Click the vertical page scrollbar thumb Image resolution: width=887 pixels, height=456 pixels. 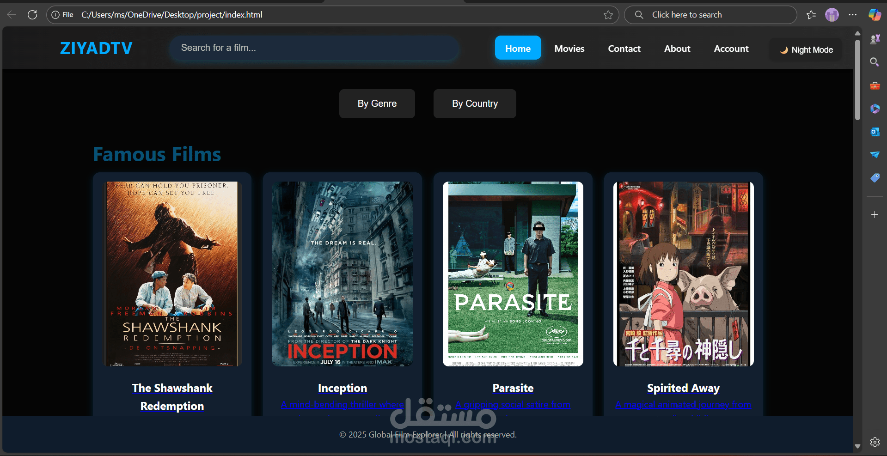click(x=857, y=79)
